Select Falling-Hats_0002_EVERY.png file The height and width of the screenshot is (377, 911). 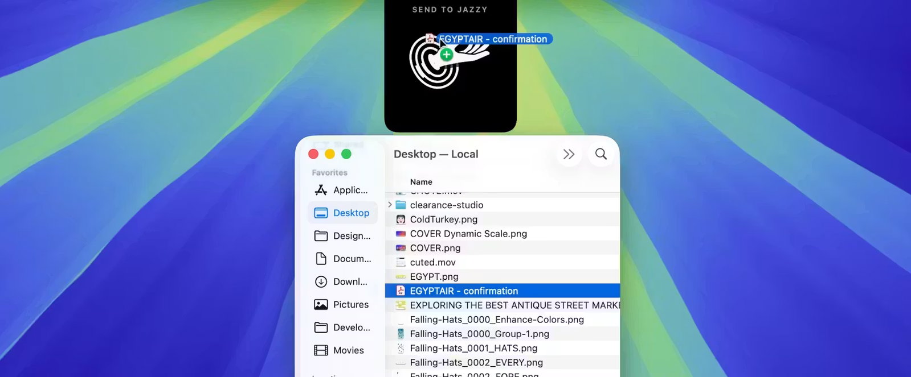point(503,362)
